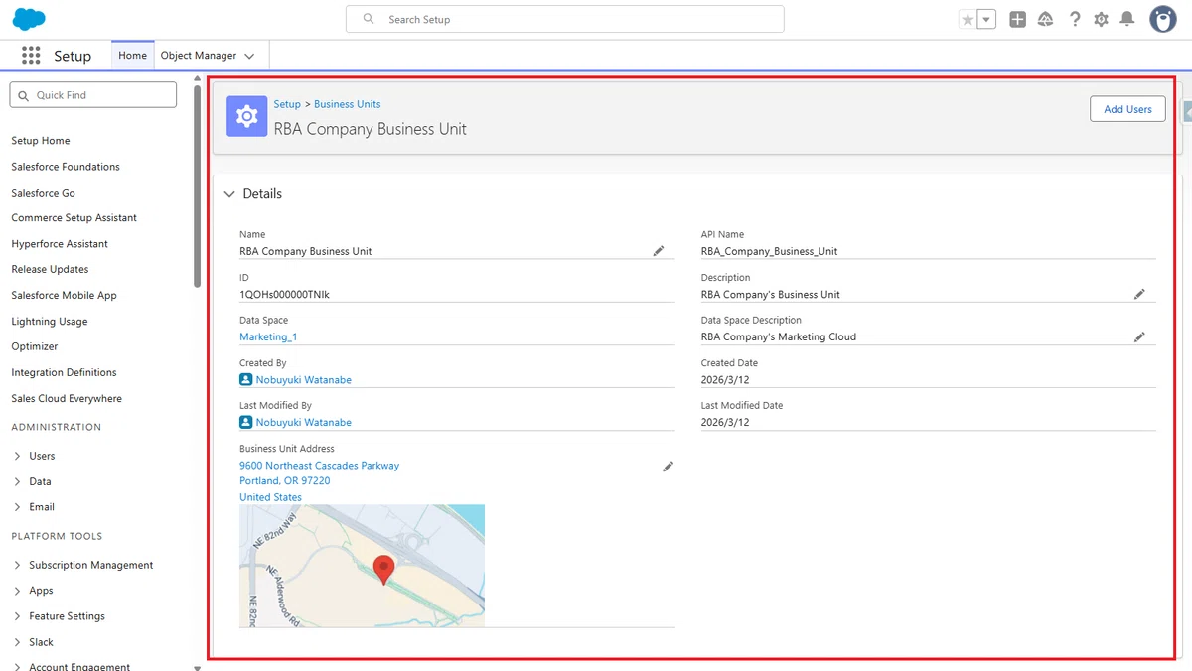Click the Quick Find input field
The image size is (1192, 671).
click(x=93, y=95)
